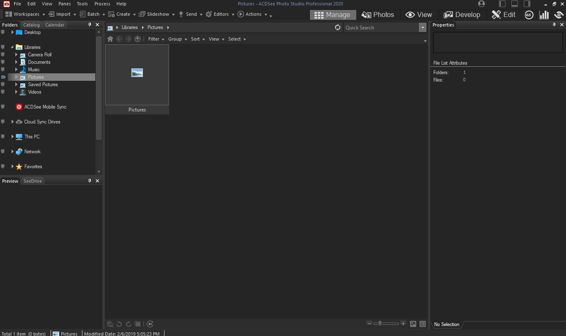Decrease thumbnail size with minus button
The height and width of the screenshot is (336, 566).
[x=370, y=324]
